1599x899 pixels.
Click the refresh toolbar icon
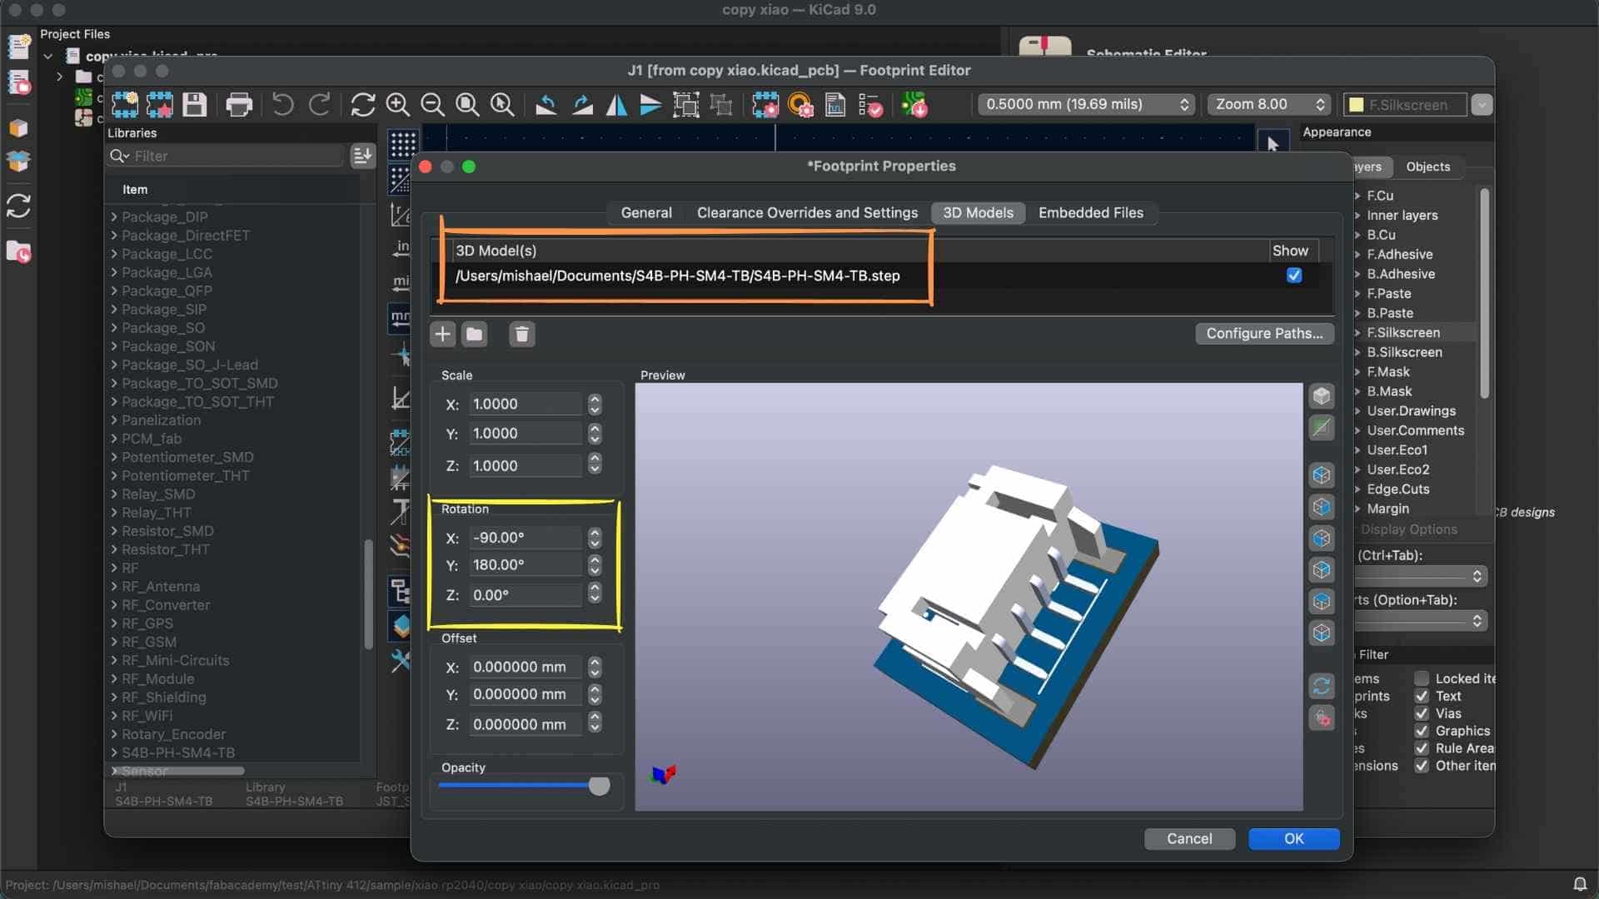coord(362,105)
